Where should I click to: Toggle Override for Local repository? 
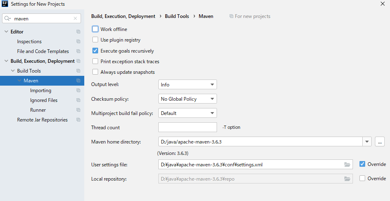[x=362, y=179]
